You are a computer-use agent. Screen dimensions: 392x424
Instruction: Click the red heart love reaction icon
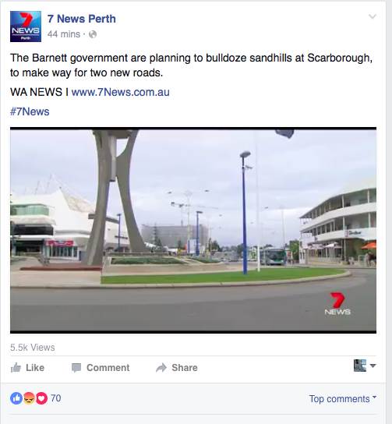pyautogui.click(x=41, y=398)
